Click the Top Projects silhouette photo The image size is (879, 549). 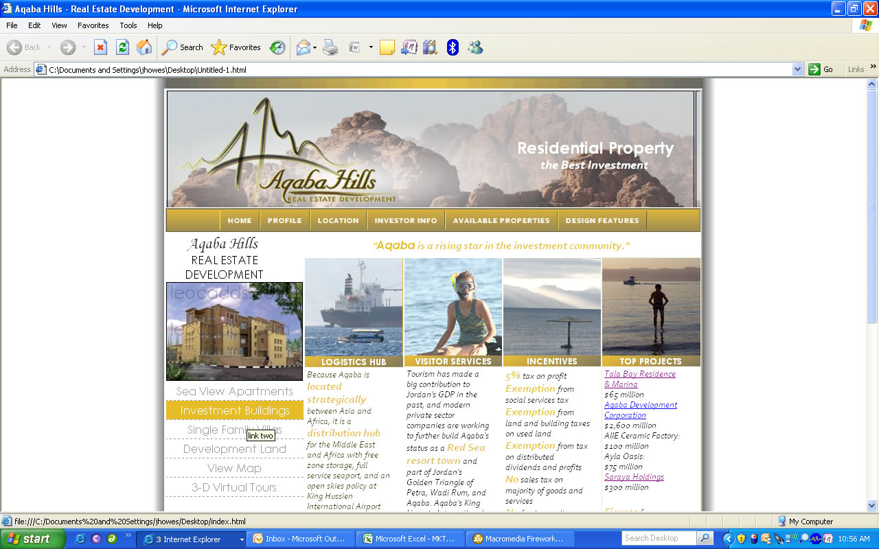pos(651,307)
